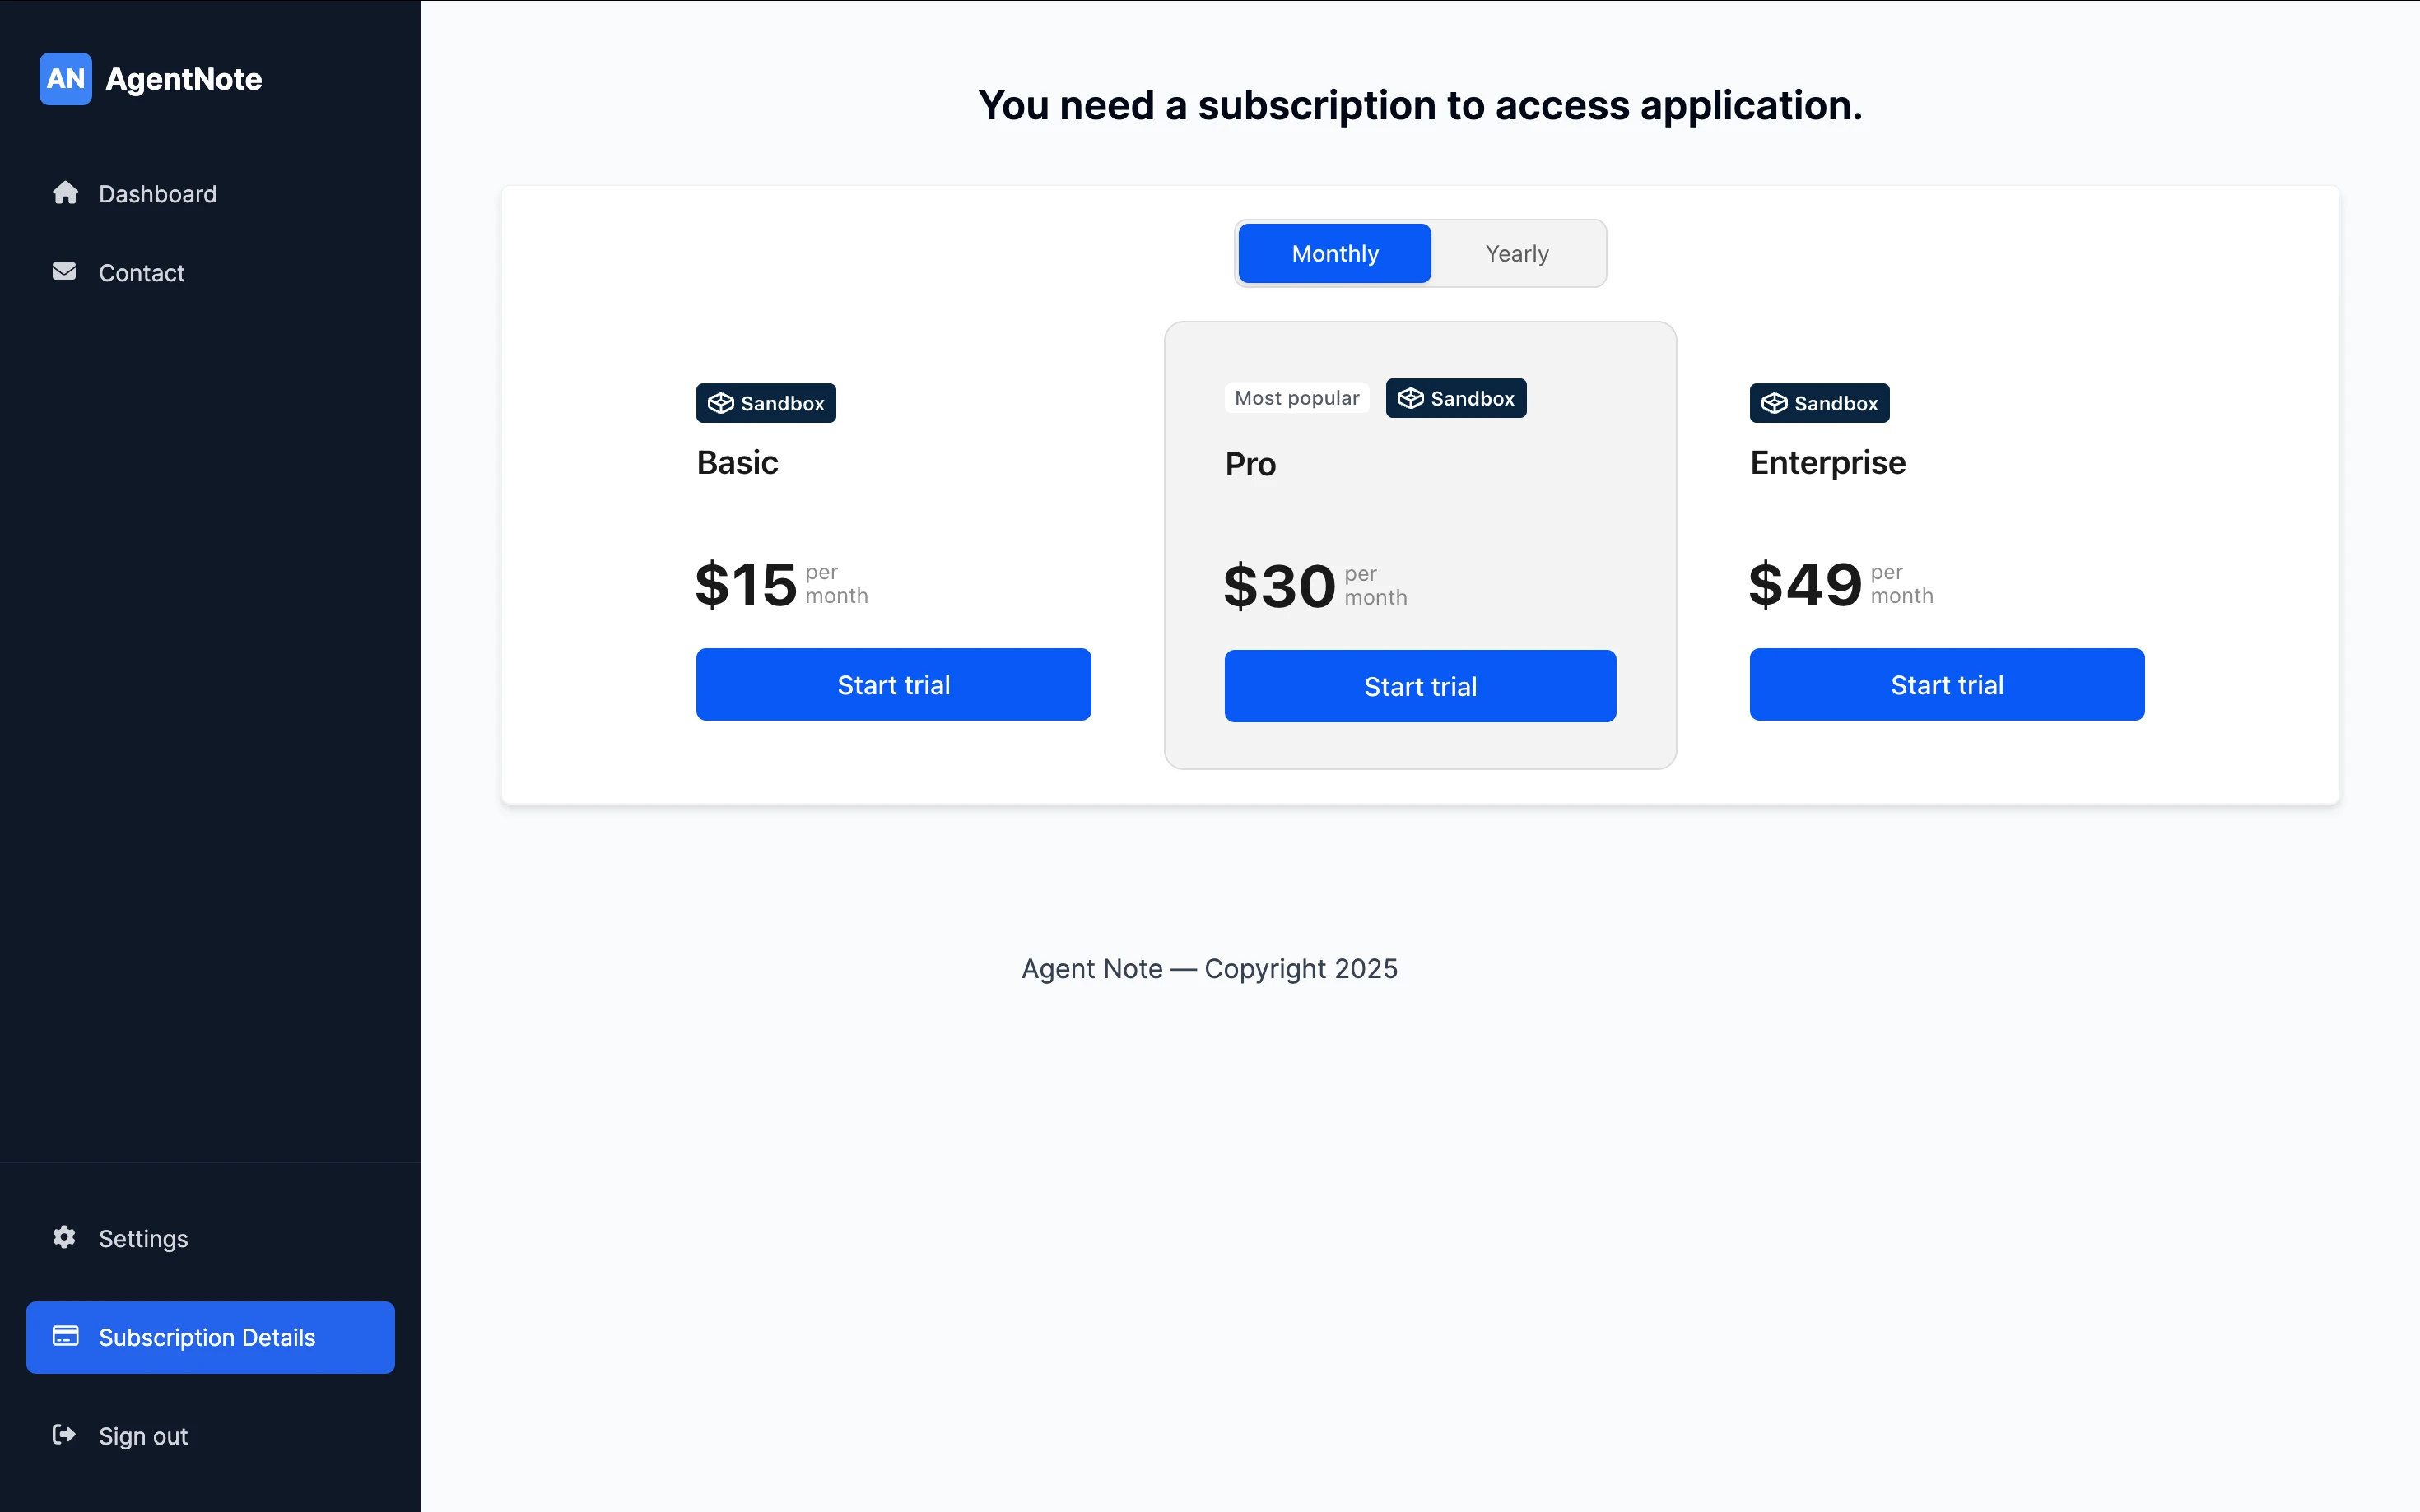Open Dashboard from the sidebar
This screenshot has height=1512, width=2420.
[157, 194]
